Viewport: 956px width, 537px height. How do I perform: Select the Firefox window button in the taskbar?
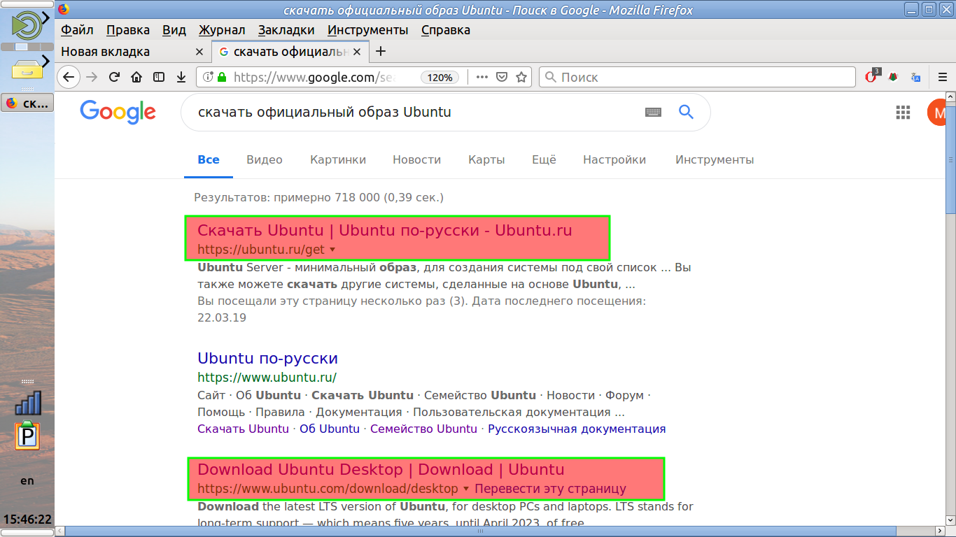[x=27, y=103]
